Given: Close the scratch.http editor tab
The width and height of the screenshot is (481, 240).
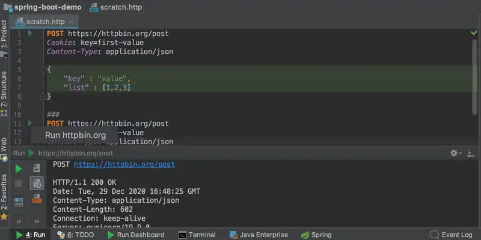Looking at the screenshot, I should (x=72, y=21).
